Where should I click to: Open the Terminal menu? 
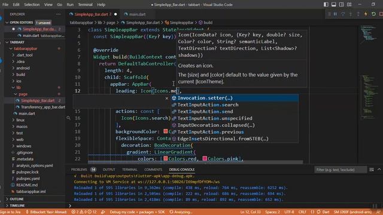85,4
